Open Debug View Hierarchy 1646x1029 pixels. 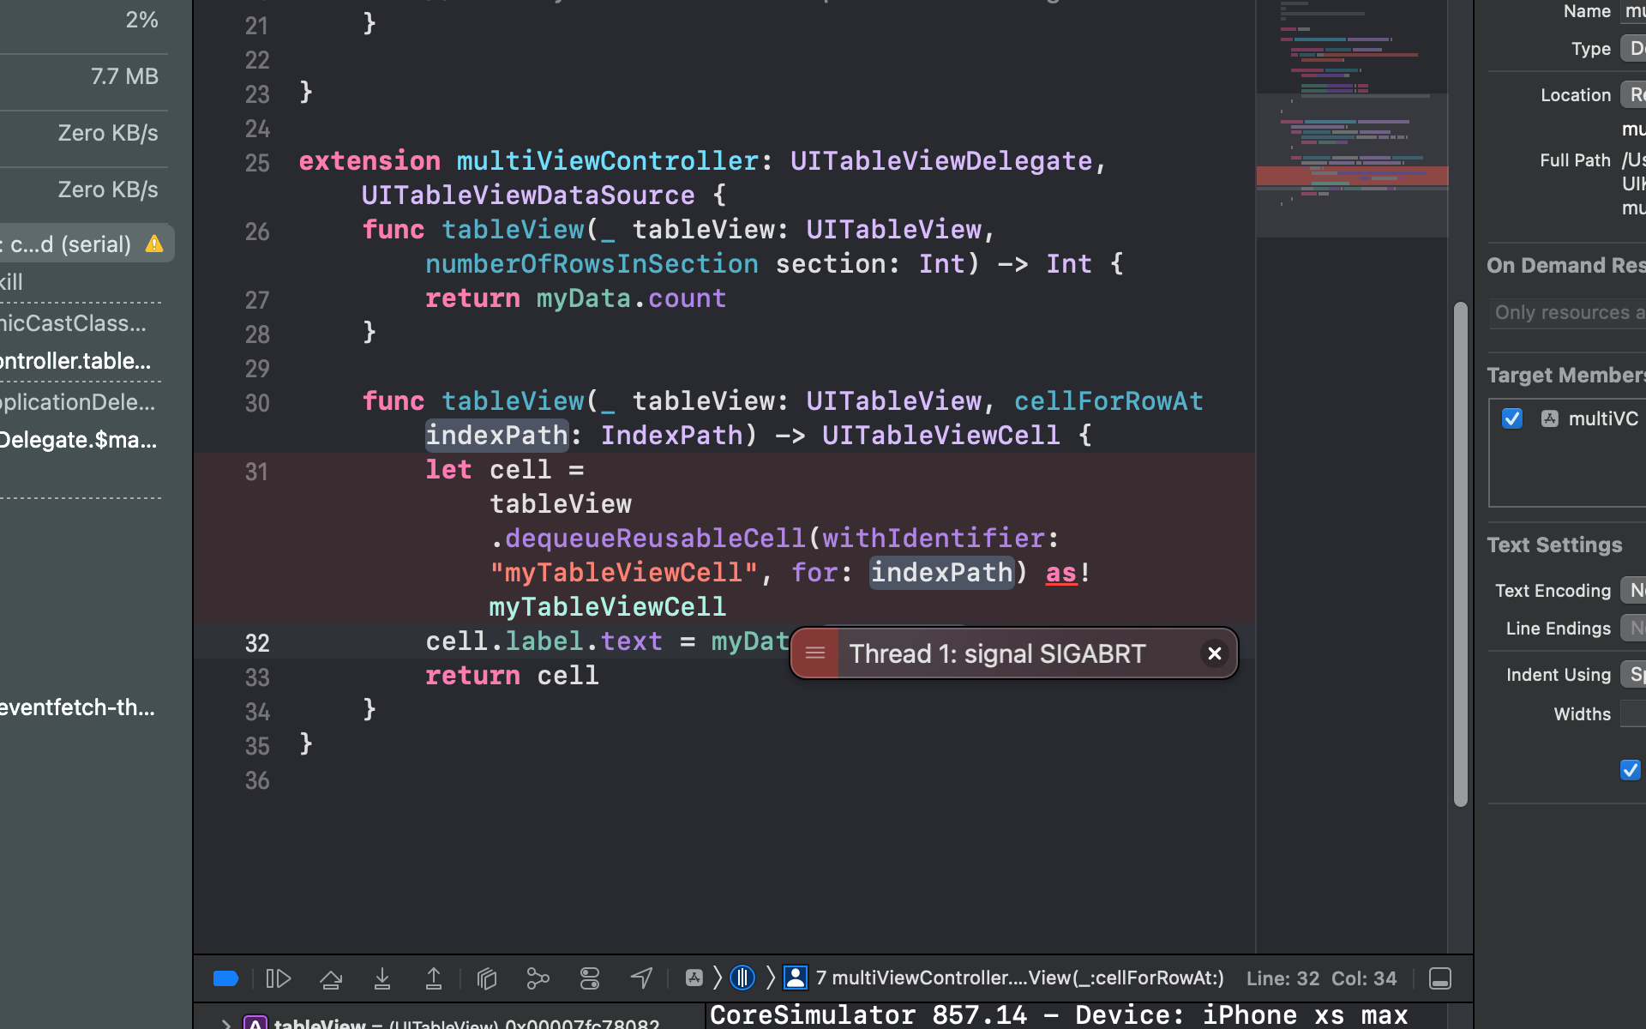click(487, 978)
